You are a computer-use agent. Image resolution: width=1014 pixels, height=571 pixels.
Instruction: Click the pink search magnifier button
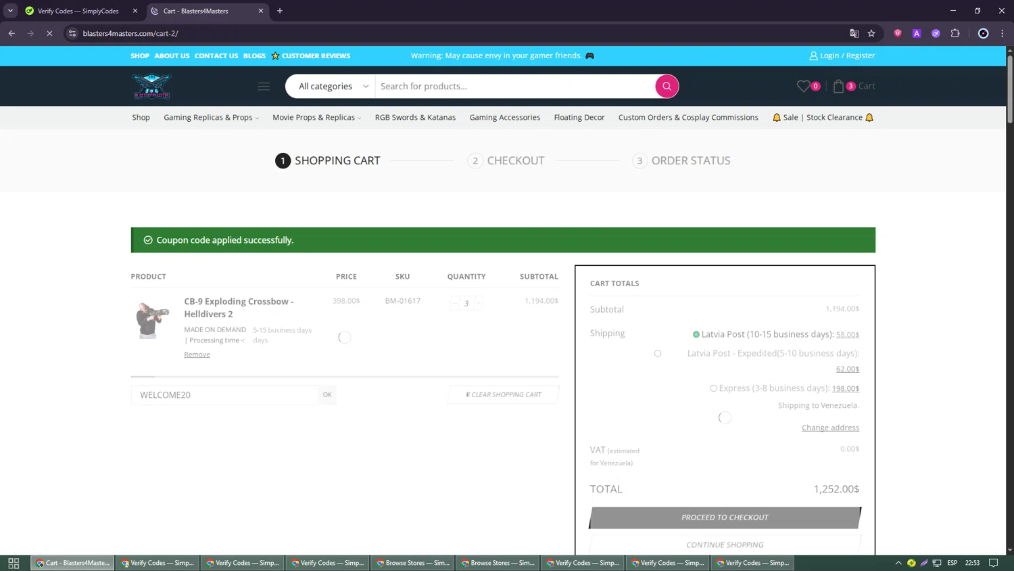pos(667,86)
